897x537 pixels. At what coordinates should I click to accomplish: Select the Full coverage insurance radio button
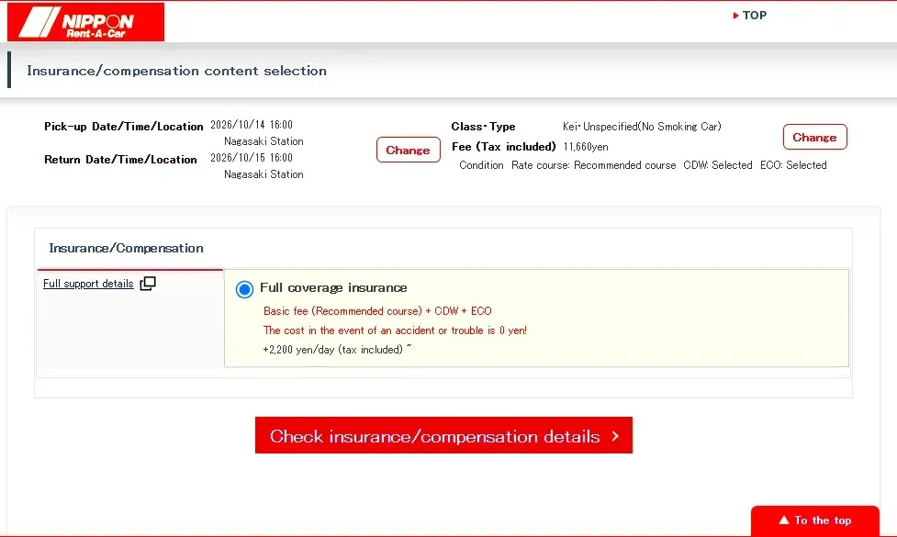pos(244,289)
